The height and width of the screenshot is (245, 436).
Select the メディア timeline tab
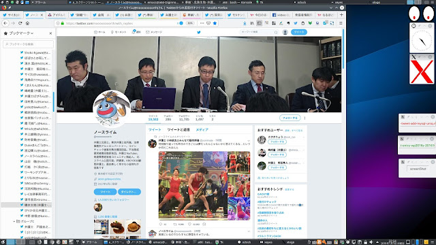pos(202,130)
